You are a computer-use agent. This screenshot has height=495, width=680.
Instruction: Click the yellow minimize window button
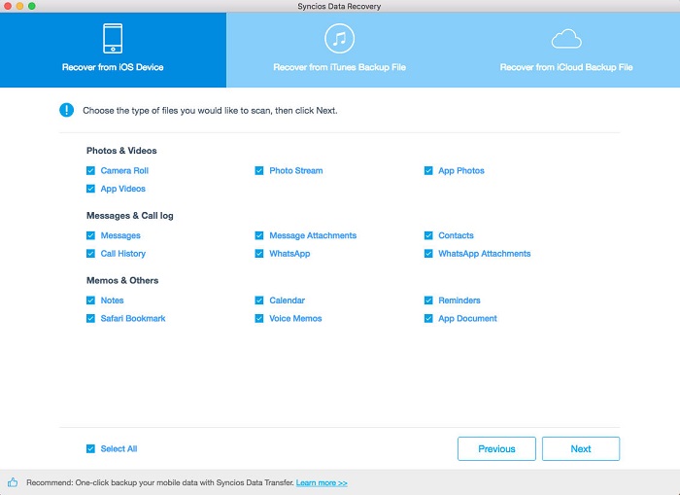(19, 6)
